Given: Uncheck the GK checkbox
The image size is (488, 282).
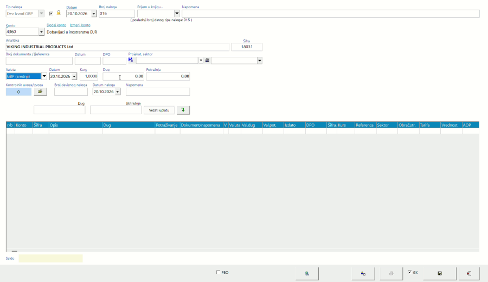Looking at the screenshot, I should coord(409,272).
